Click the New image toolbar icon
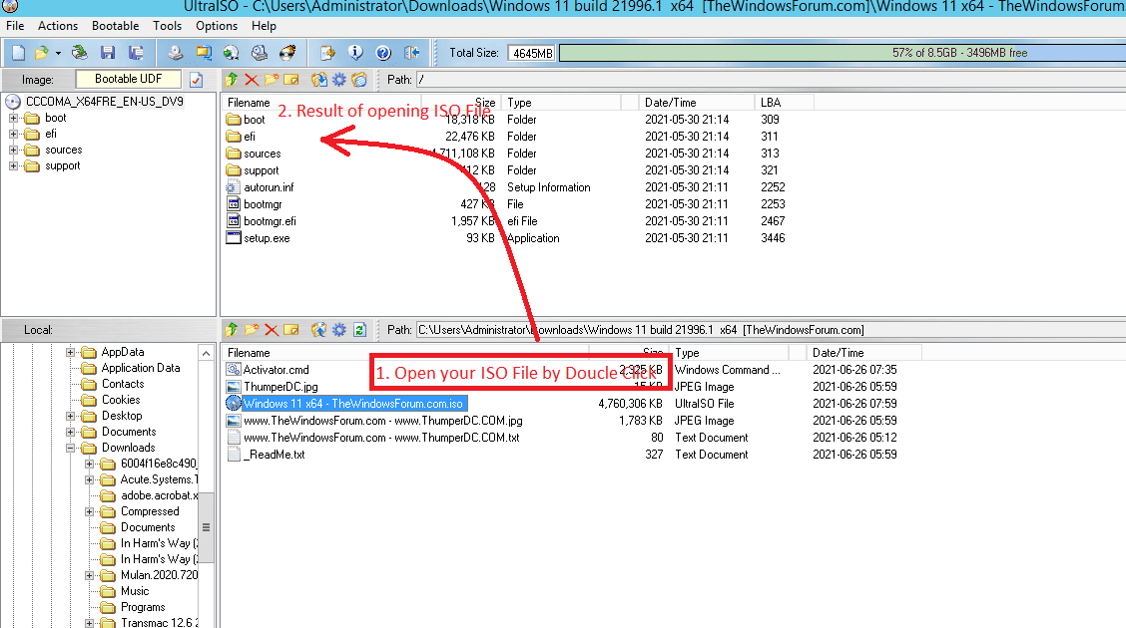The height and width of the screenshot is (628, 1126). 19,52
